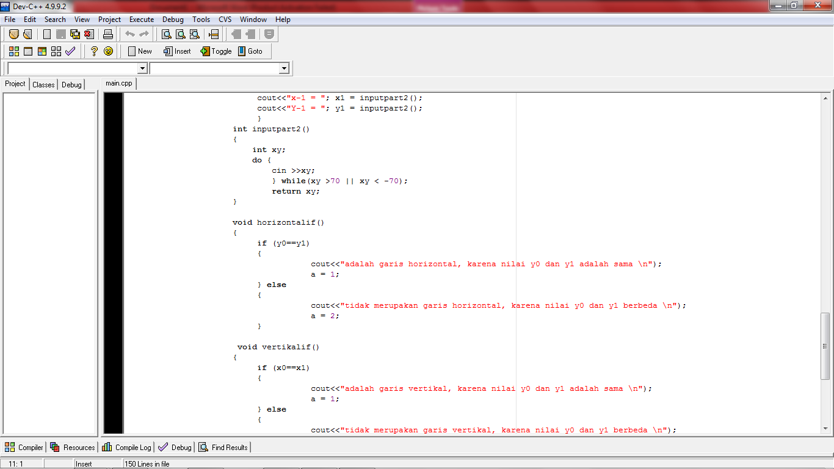This screenshot has width=834, height=469.
Task: Open Replace with the second magnifier icon
Action: [x=180, y=34]
